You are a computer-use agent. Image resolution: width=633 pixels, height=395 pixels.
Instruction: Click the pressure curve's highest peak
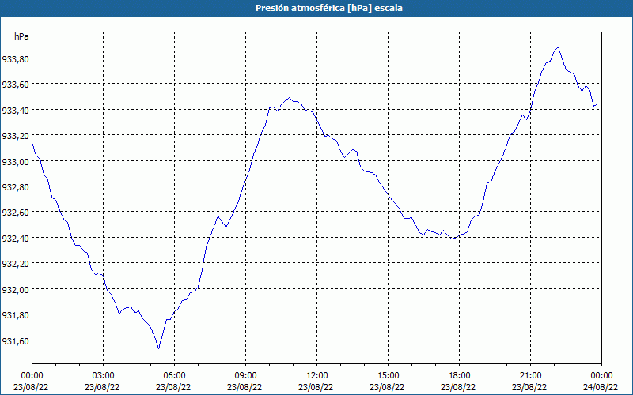(558, 47)
